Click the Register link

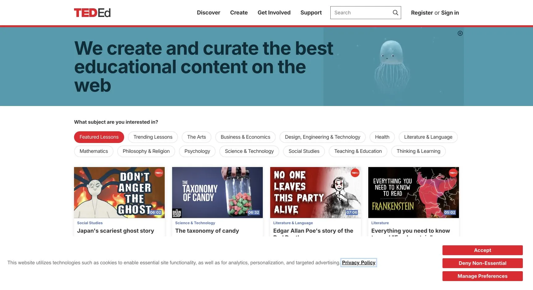[x=422, y=13]
